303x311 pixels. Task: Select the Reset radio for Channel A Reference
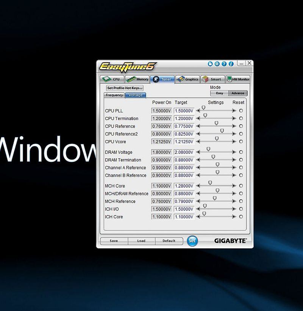point(241,167)
